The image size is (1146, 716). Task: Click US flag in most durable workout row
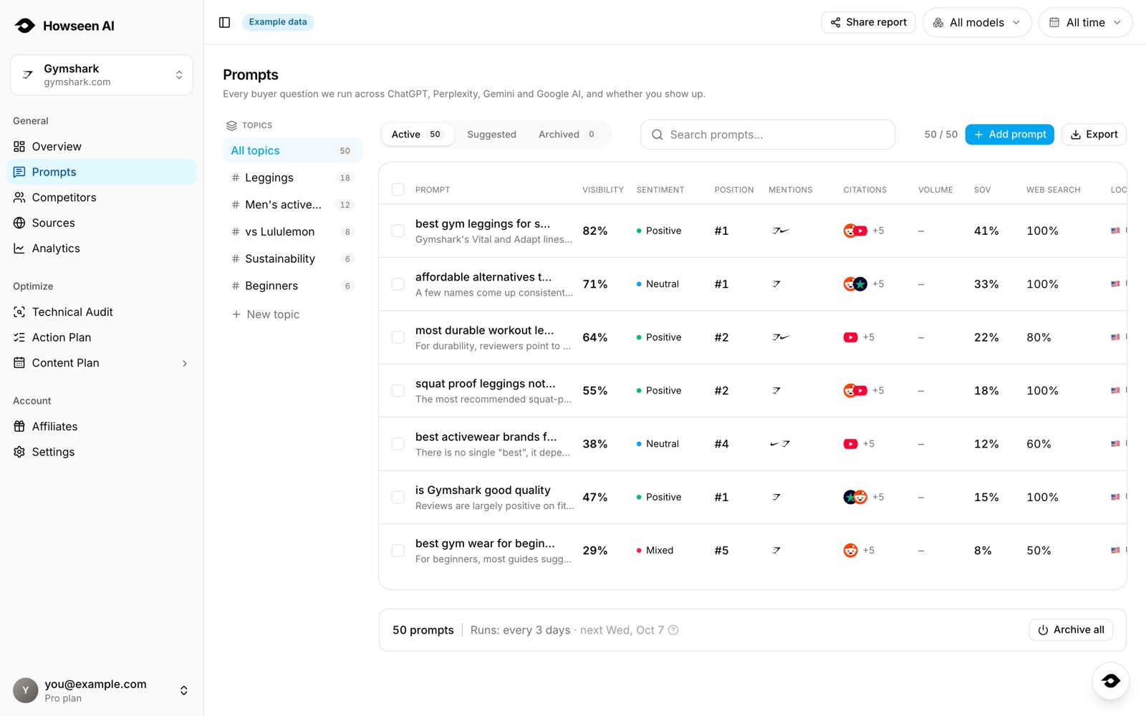point(1115,337)
